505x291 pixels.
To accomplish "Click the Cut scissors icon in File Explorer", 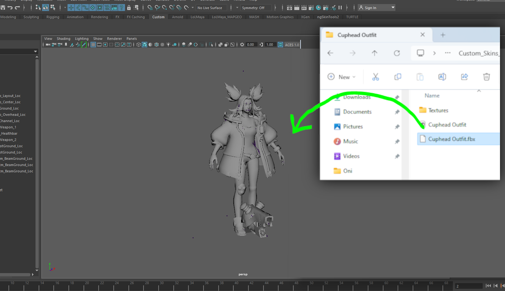I will tap(376, 77).
